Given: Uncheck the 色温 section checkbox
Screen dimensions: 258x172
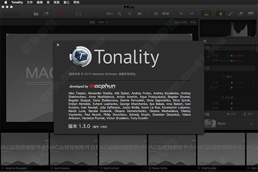Looking at the screenshot, I should pos(252,47).
